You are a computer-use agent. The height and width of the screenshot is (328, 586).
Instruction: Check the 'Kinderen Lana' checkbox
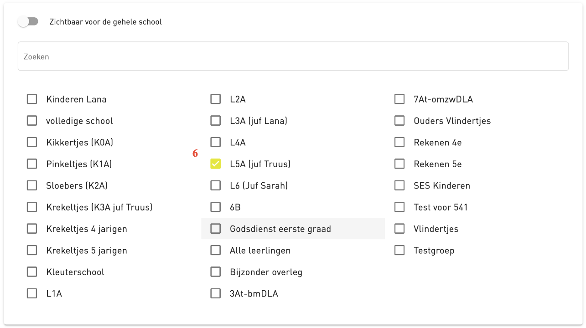click(31, 99)
